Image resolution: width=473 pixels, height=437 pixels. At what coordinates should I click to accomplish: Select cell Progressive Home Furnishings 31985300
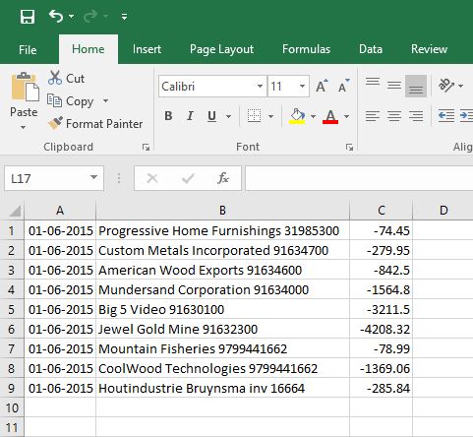(222, 230)
